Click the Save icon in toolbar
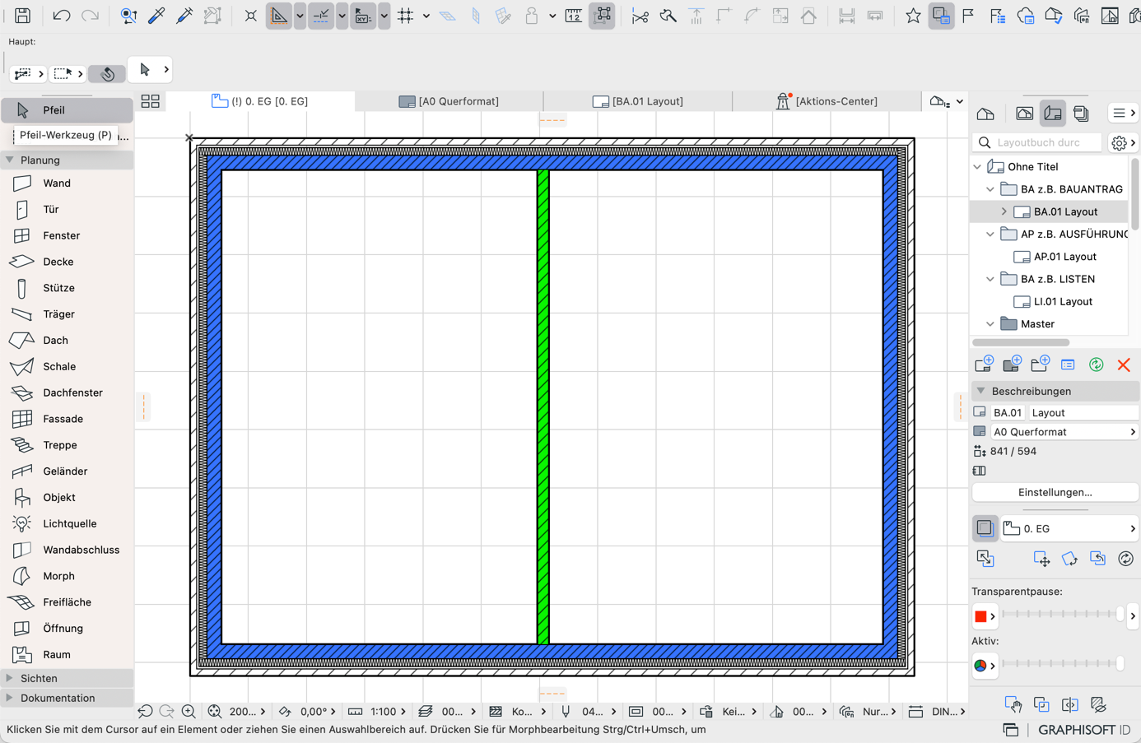This screenshot has width=1141, height=743. (x=23, y=16)
